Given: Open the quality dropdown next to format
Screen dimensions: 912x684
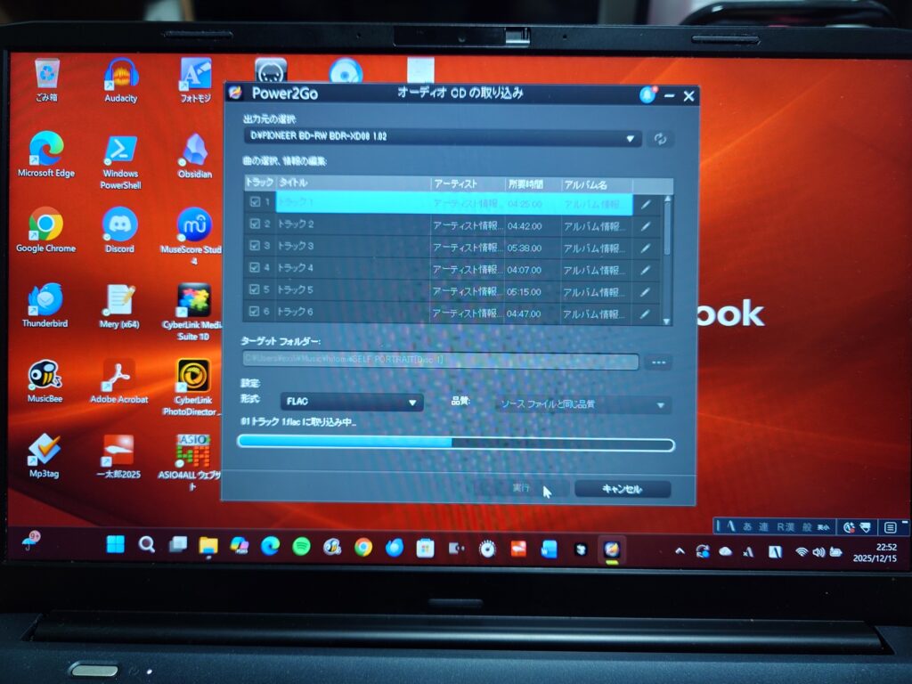Looking at the screenshot, I should 583,405.
